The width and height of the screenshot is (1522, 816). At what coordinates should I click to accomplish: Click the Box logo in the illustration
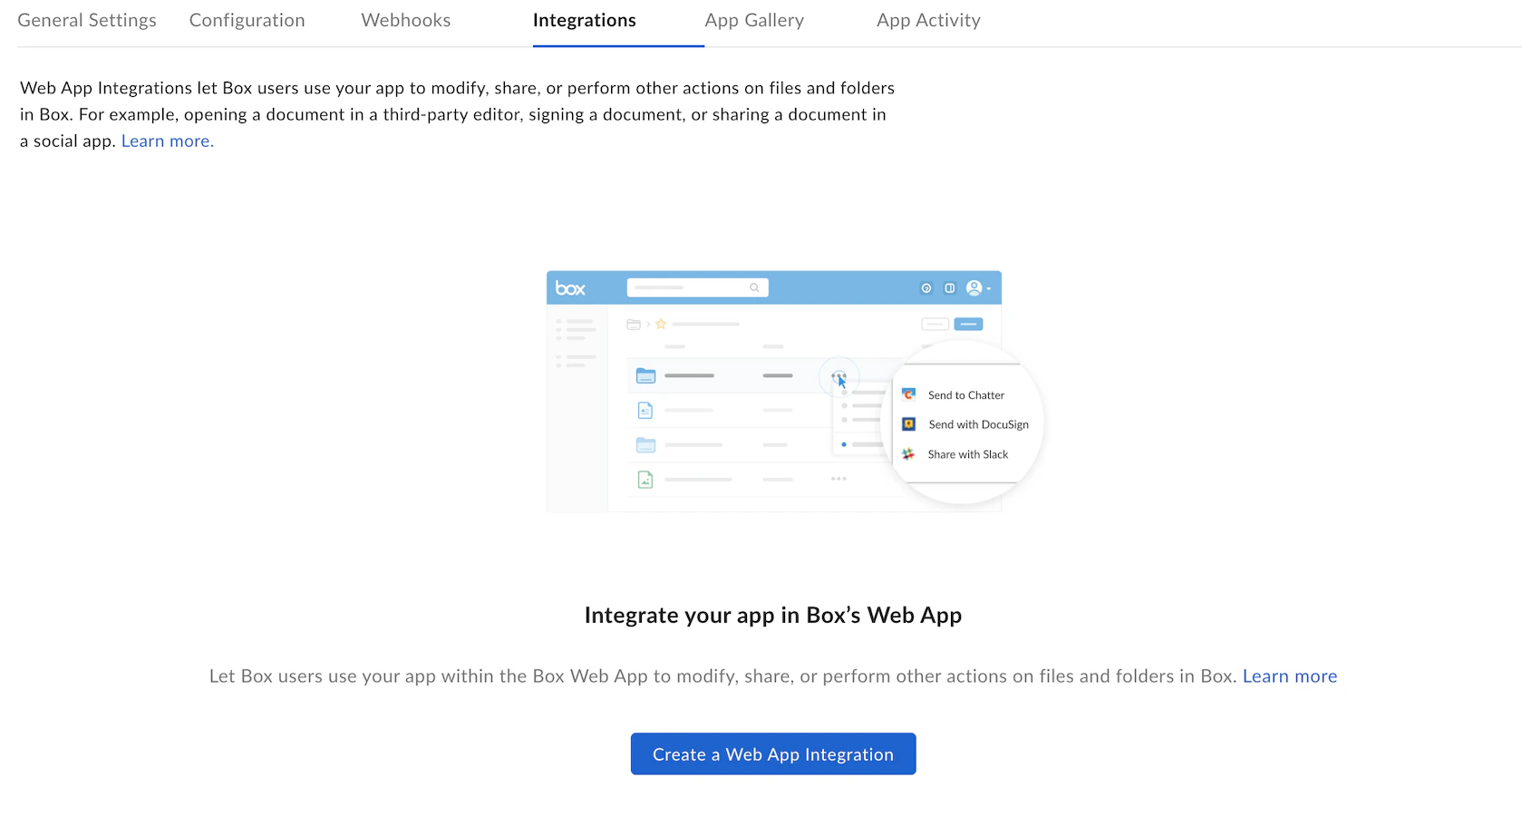[x=570, y=287]
